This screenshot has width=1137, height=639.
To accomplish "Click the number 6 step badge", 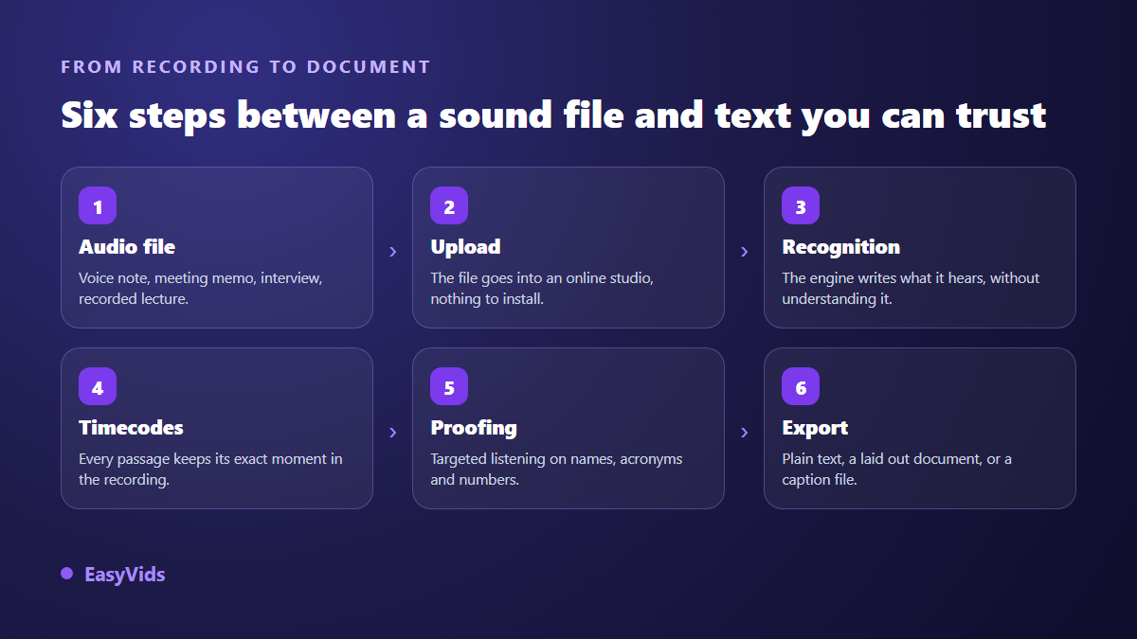I will (801, 386).
